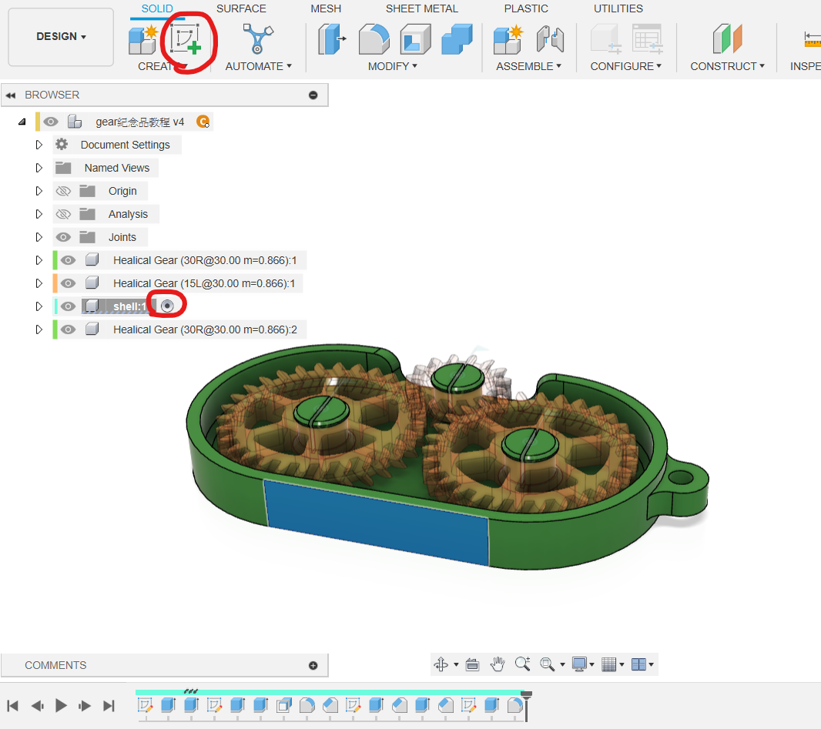The height and width of the screenshot is (729, 821).
Task: Click the Combine tool icon
Action: coord(457,38)
